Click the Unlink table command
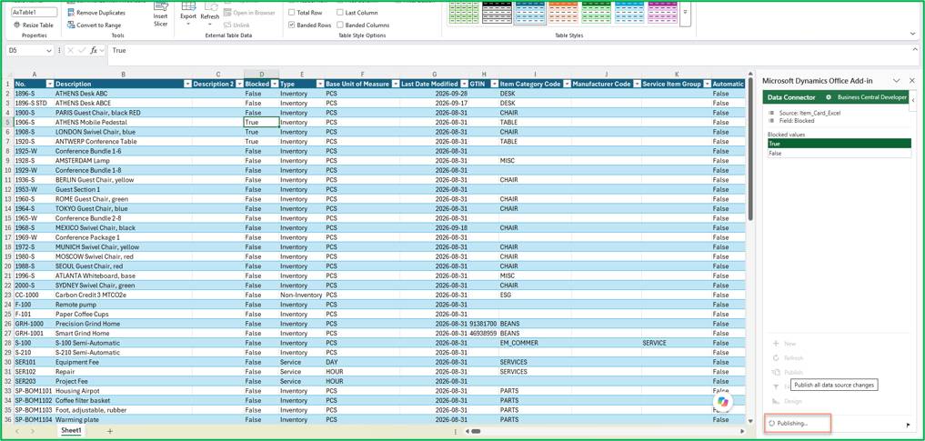 pyautogui.click(x=237, y=25)
